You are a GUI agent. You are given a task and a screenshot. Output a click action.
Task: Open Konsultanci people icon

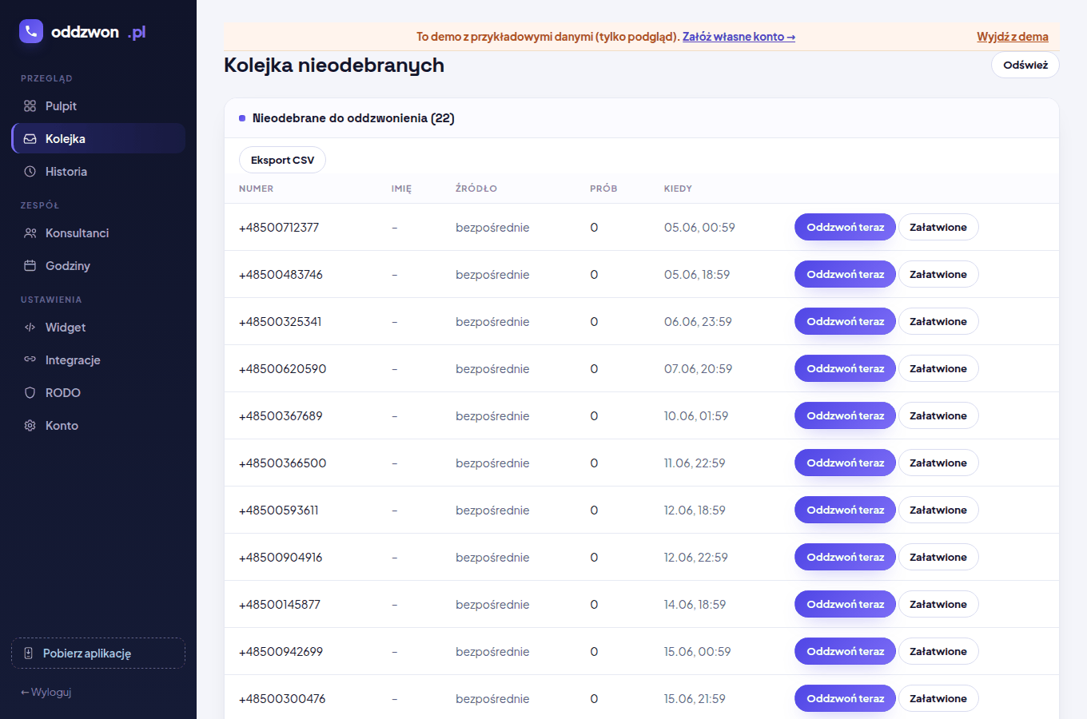(x=30, y=233)
